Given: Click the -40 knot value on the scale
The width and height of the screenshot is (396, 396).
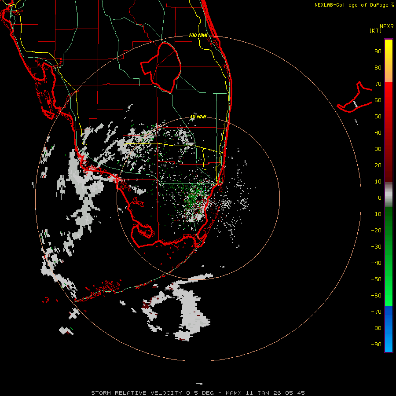Looking at the screenshot, I should [376, 263].
